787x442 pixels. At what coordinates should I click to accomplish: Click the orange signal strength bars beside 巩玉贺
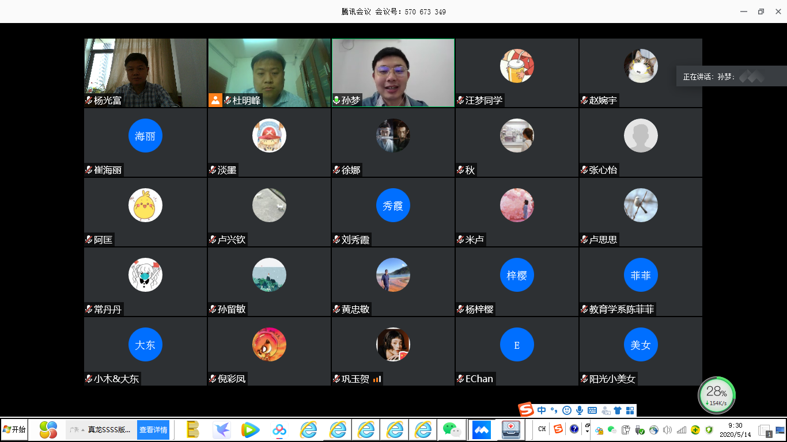click(x=377, y=379)
